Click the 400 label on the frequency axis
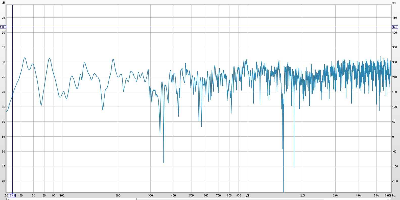 click(x=174, y=195)
